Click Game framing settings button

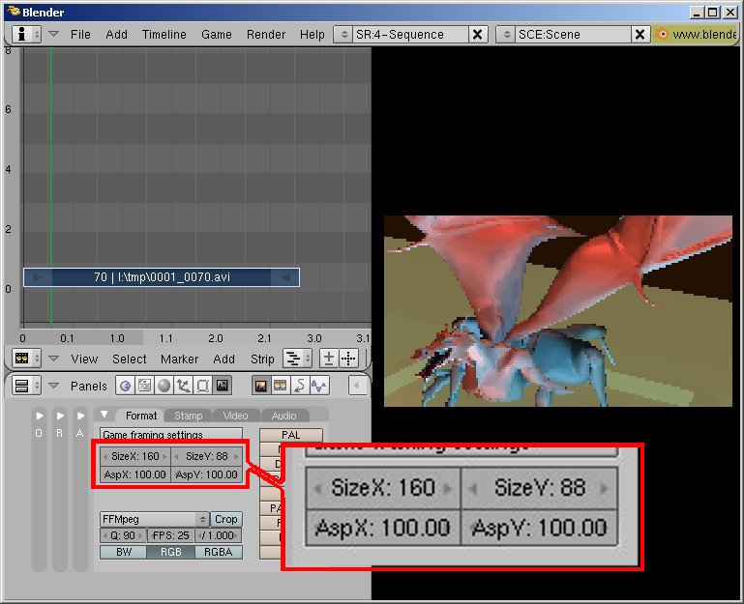[x=171, y=434]
